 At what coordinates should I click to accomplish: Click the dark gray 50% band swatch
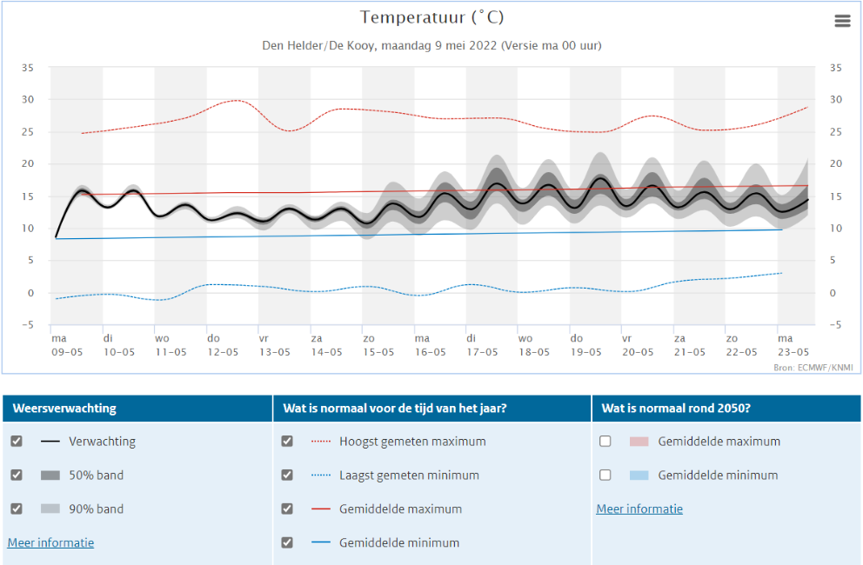[50, 475]
